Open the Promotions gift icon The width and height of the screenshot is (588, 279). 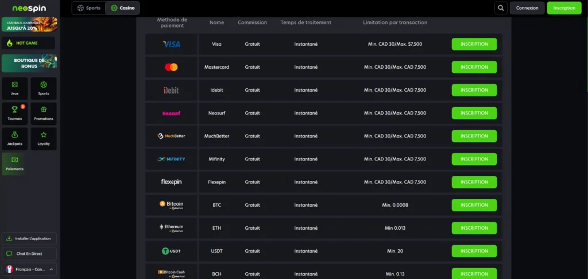44,109
